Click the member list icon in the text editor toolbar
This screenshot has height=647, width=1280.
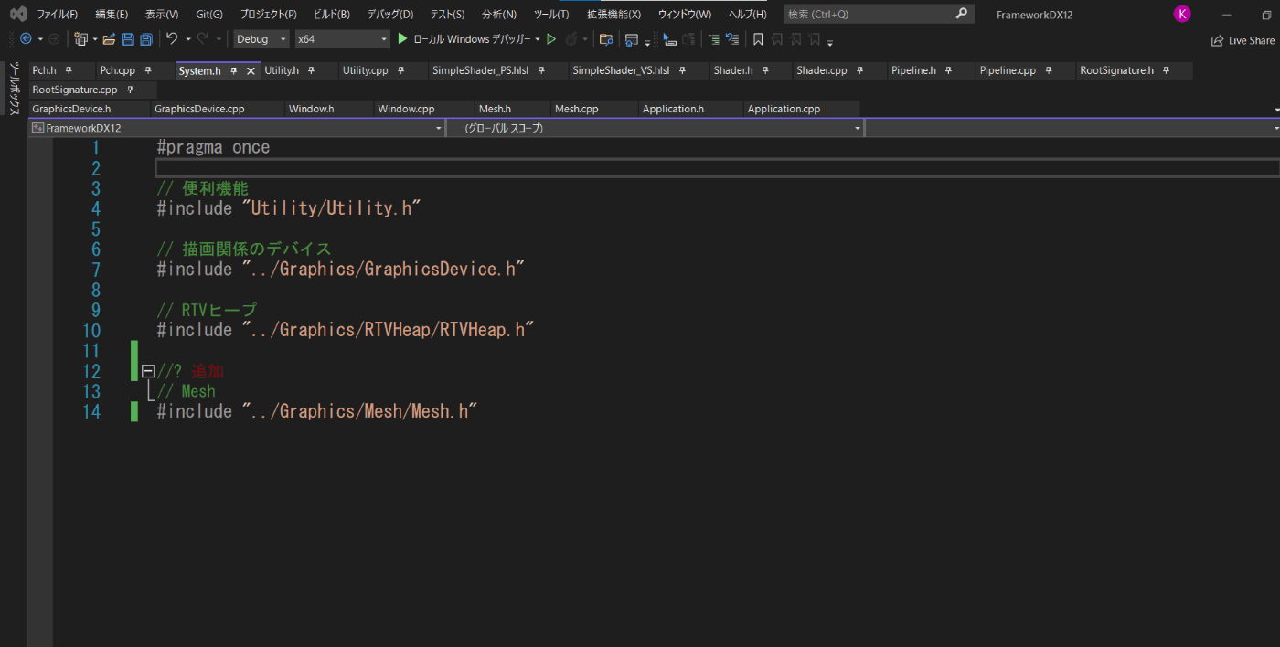tap(669, 39)
